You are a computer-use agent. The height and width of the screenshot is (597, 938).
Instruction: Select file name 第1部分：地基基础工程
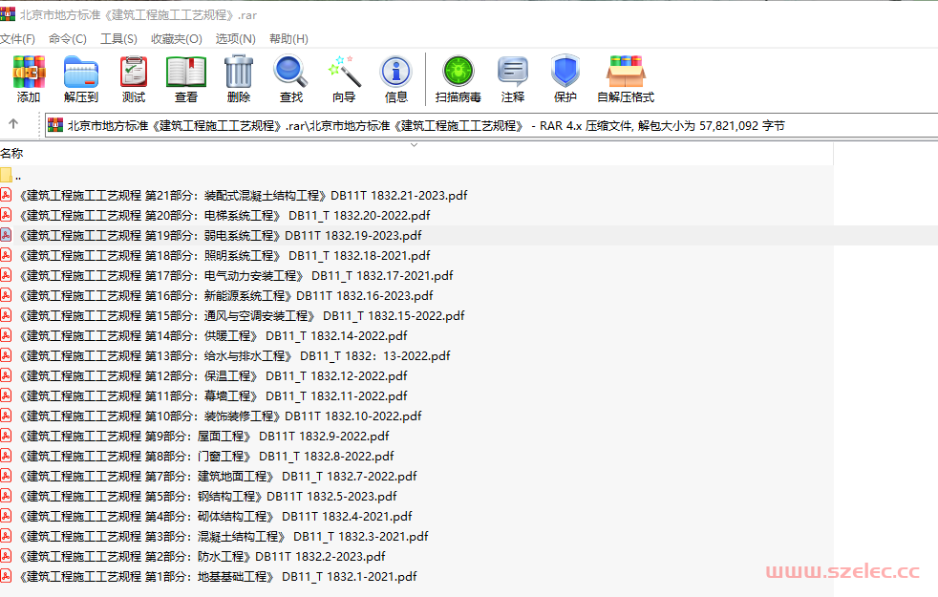[219, 576]
